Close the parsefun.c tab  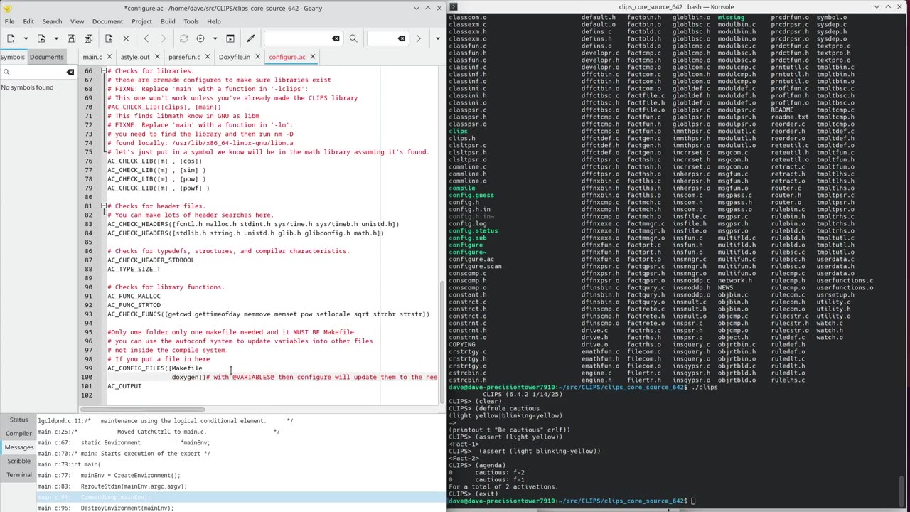[207, 57]
